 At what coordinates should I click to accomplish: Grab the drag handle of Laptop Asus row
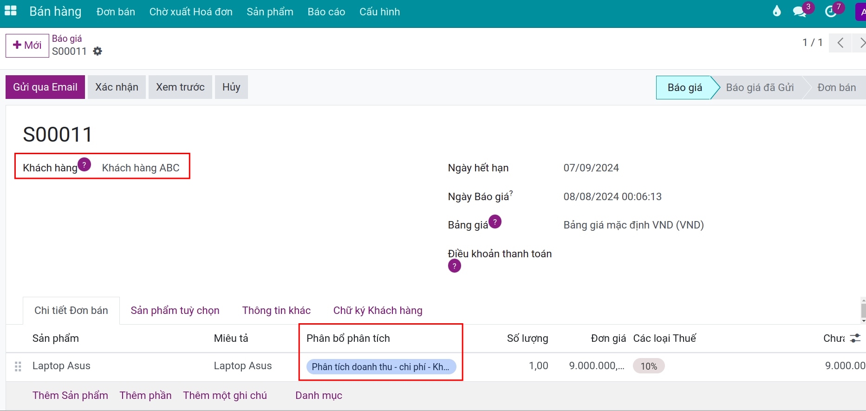pyautogui.click(x=18, y=366)
